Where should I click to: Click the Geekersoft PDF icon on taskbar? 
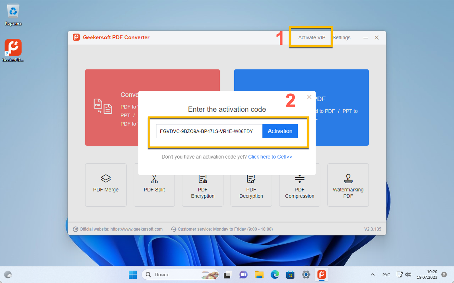pyautogui.click(x=321, y=275)
